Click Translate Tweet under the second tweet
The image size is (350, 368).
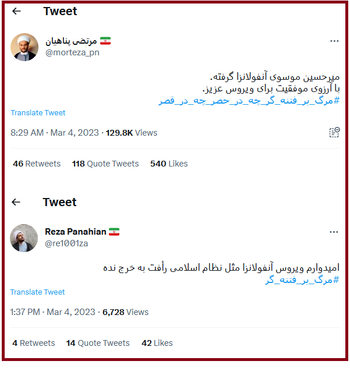coord(38,292)
